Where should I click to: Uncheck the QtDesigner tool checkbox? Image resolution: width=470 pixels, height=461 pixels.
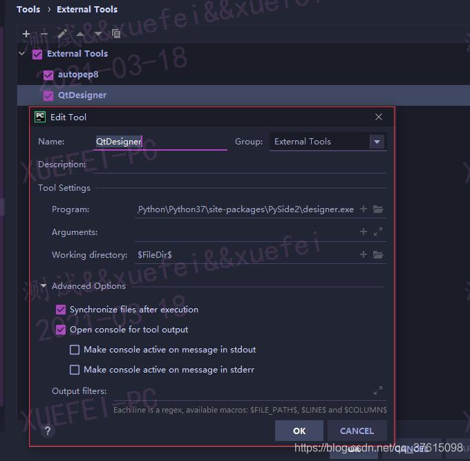click(48, 95)
